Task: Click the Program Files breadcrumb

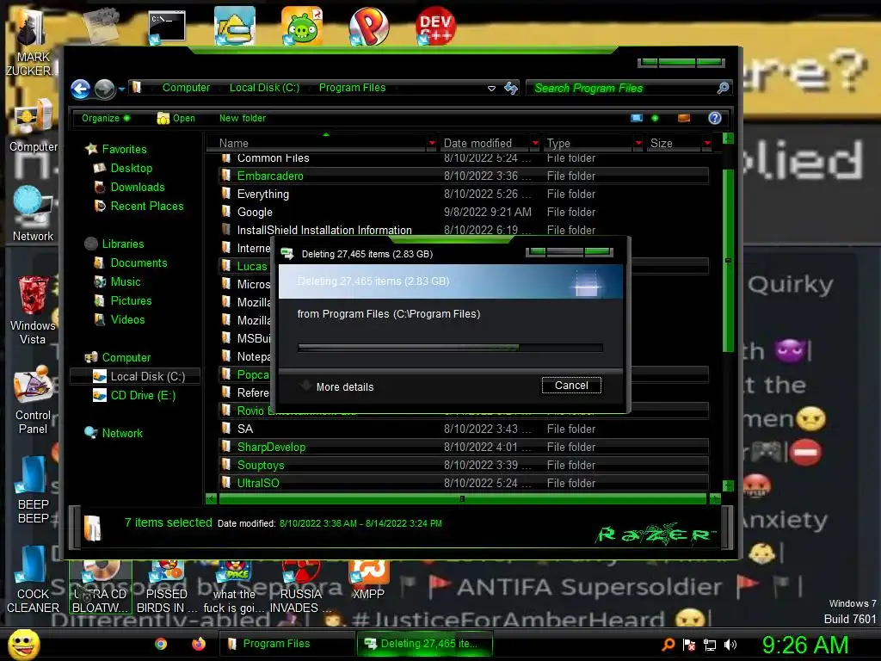Action: pyautogui.click(x=352, y=88)
